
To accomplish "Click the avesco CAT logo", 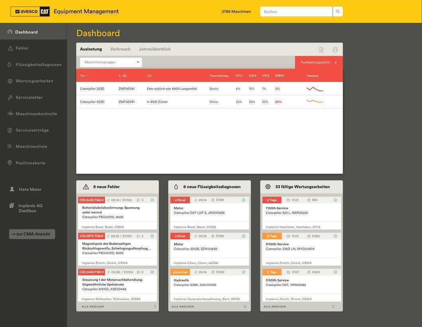I will tap(30, 12).
